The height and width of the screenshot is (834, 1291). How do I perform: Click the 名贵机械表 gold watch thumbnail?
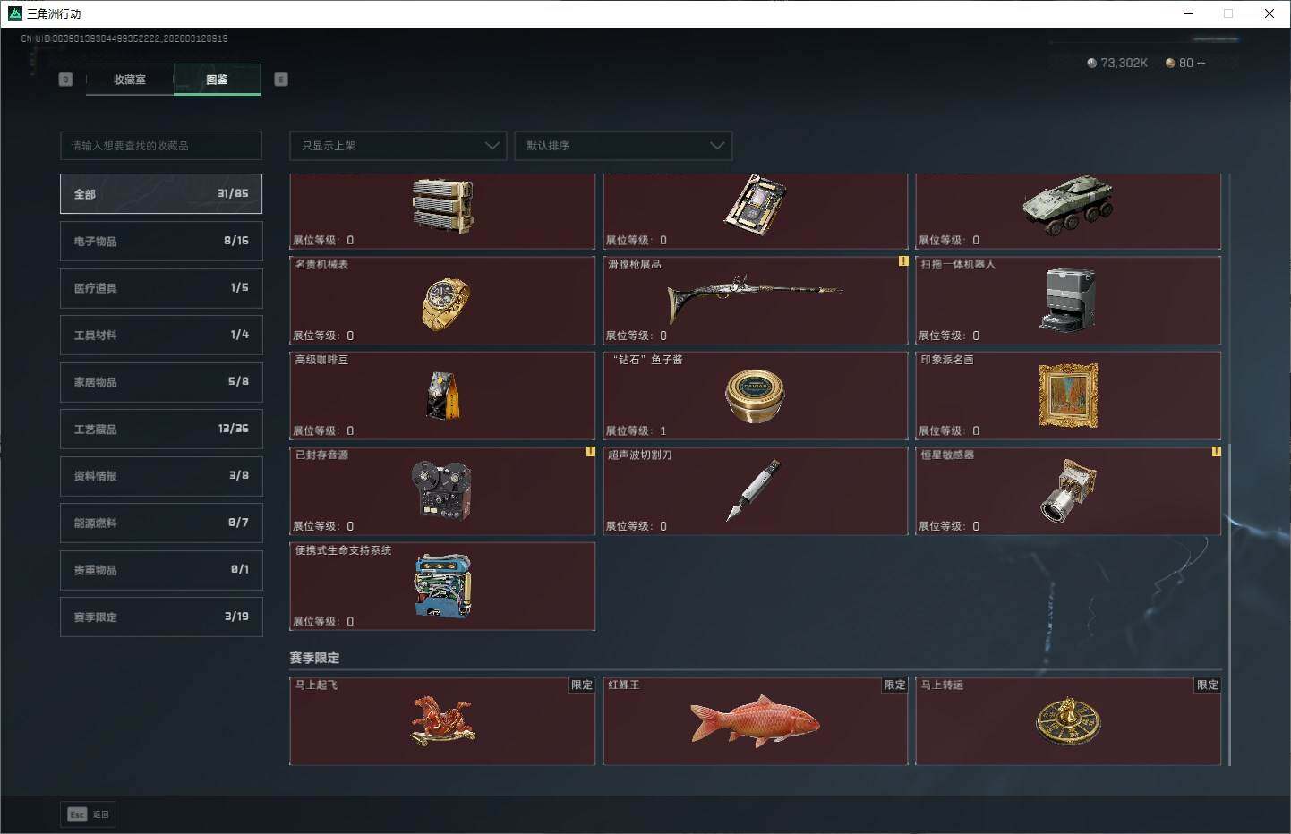click(x=445, y=303)
